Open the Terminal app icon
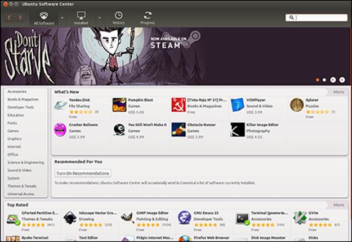 point(242,219)
